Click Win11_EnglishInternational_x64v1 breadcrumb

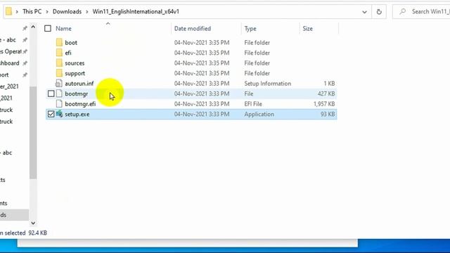pyautogui.click(x=136, y=11)
